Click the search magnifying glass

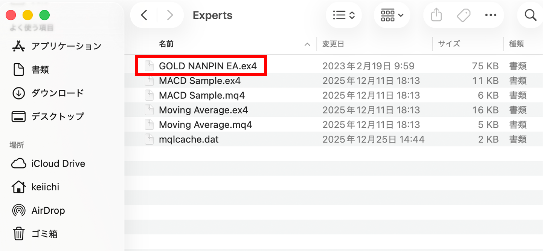click(530, 15)
